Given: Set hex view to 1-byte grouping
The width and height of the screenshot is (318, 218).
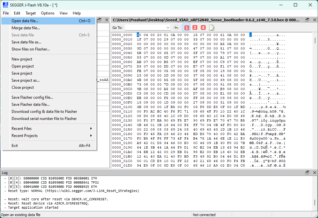Looking at the screenshot, I should pos(187,28).
